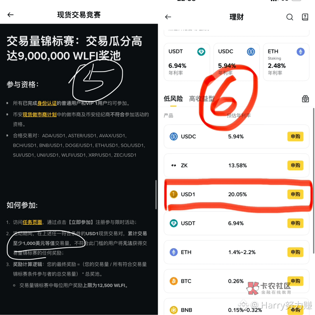Open the ETH Staking 2.48% card
This screenshot has width=315, height=315.
point(286,62)
